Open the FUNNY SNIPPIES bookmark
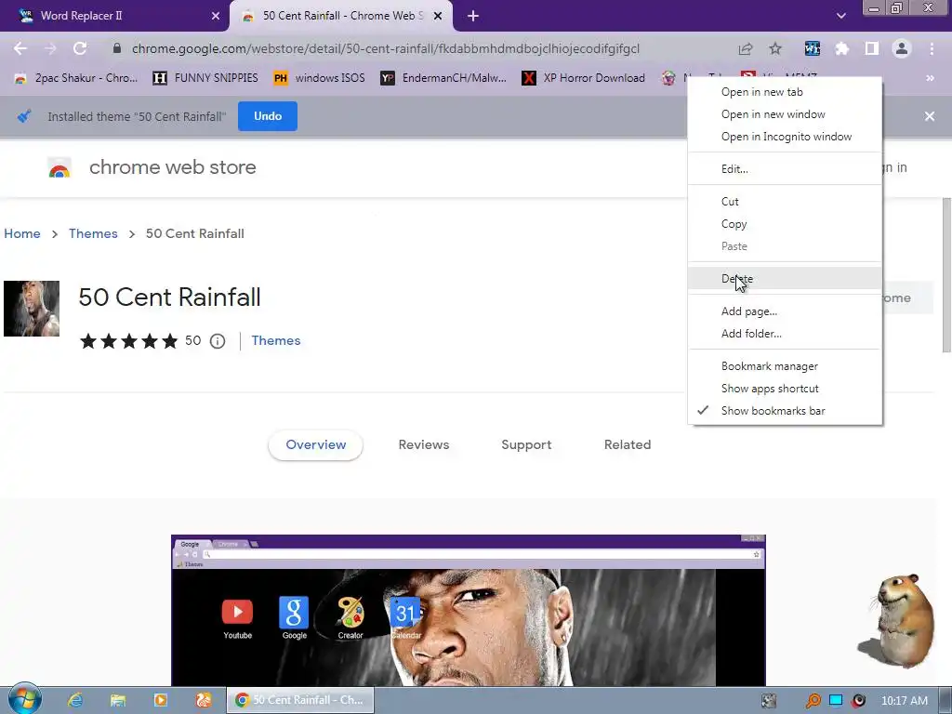 coord(205,78)
